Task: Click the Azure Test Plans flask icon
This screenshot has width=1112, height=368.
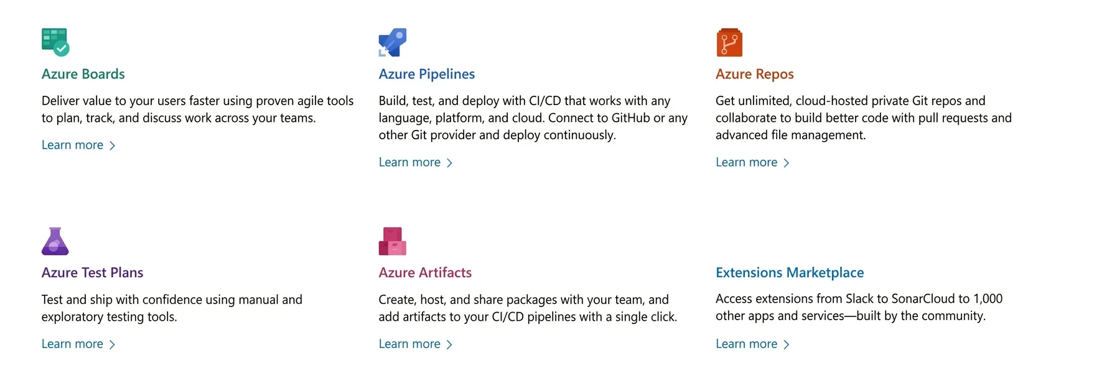Action: point(55,241)
